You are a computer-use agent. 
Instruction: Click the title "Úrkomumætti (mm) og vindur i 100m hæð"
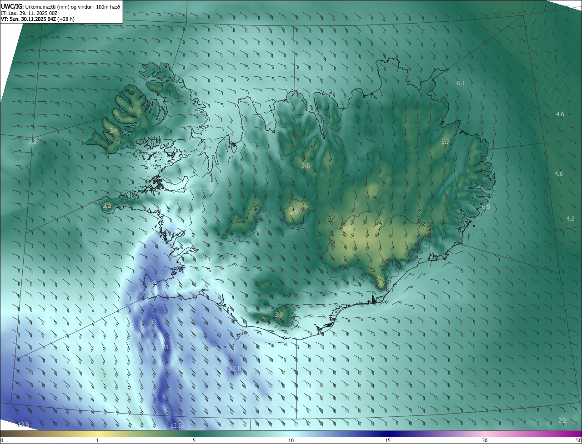pyautogui.click(x=73, y=6)
